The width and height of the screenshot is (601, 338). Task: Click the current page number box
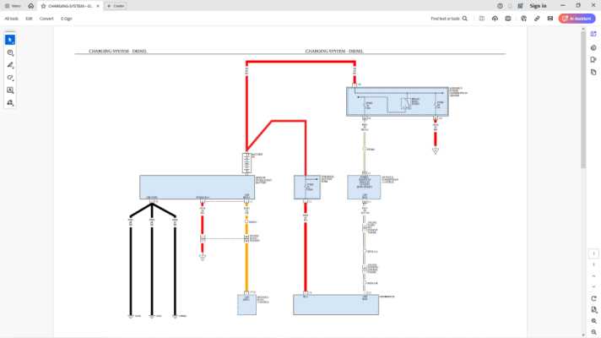[x=593, y=253]
